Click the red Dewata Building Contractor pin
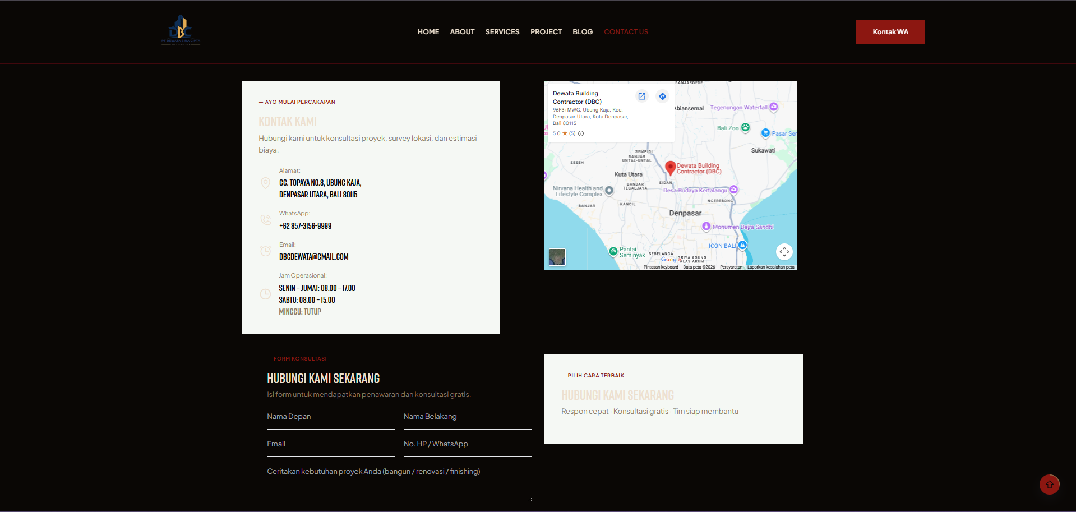Image resolution: width=1076 pixels, height=512 pixels. (670, 168)
